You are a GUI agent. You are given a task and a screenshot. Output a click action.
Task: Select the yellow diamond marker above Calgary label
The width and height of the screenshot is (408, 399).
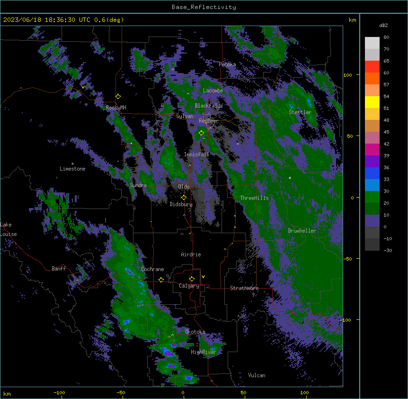pos(192,279)
